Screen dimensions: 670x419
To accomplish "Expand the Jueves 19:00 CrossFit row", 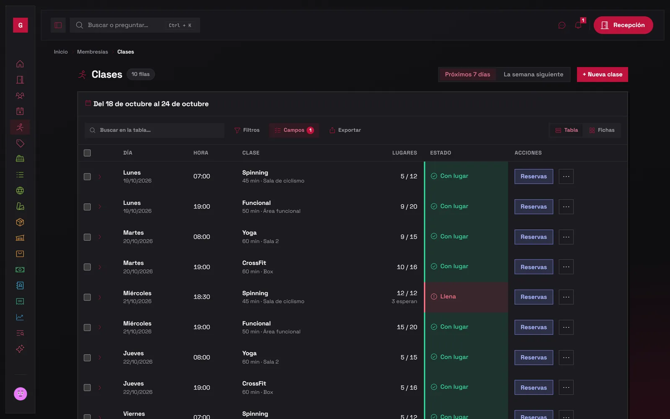I will click(100, 388).
